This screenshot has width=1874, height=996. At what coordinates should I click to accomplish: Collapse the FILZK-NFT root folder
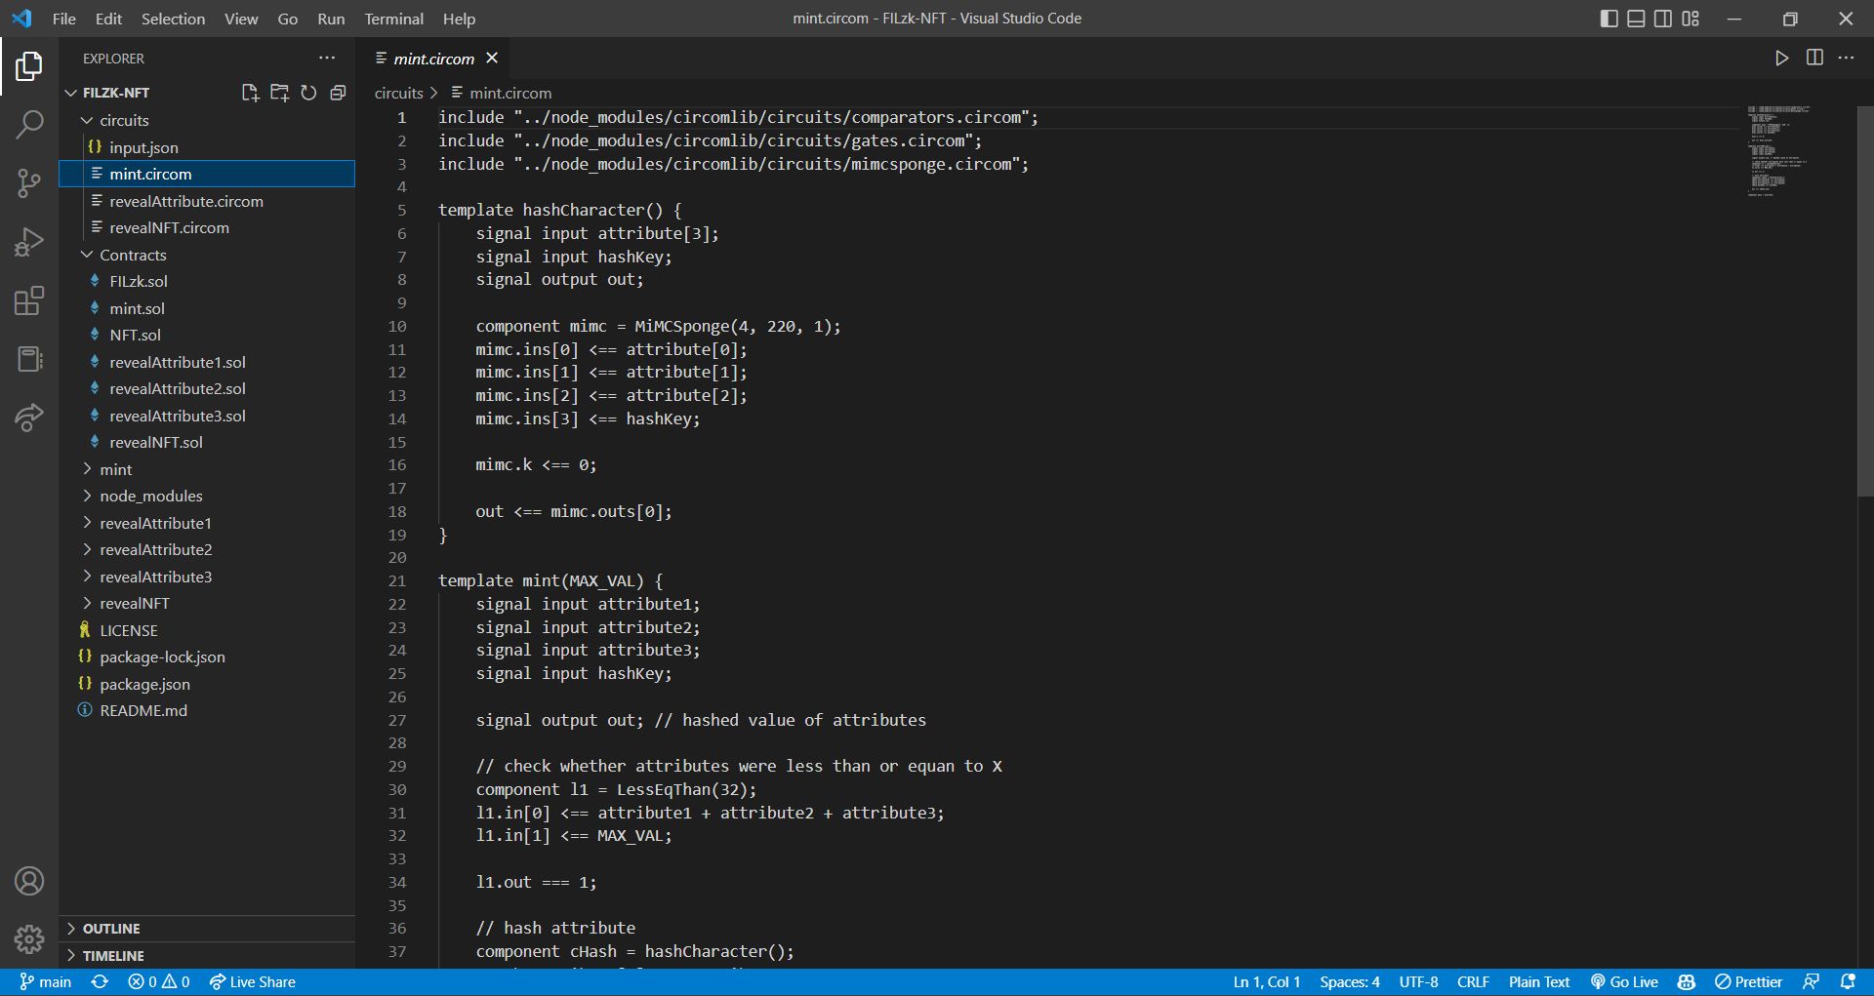[x=70, y=93]
